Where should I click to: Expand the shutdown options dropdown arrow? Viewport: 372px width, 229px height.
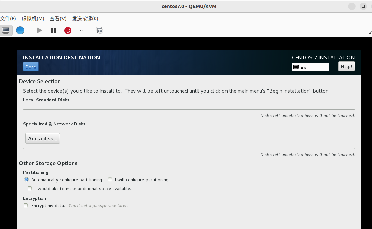click(81, 30)
